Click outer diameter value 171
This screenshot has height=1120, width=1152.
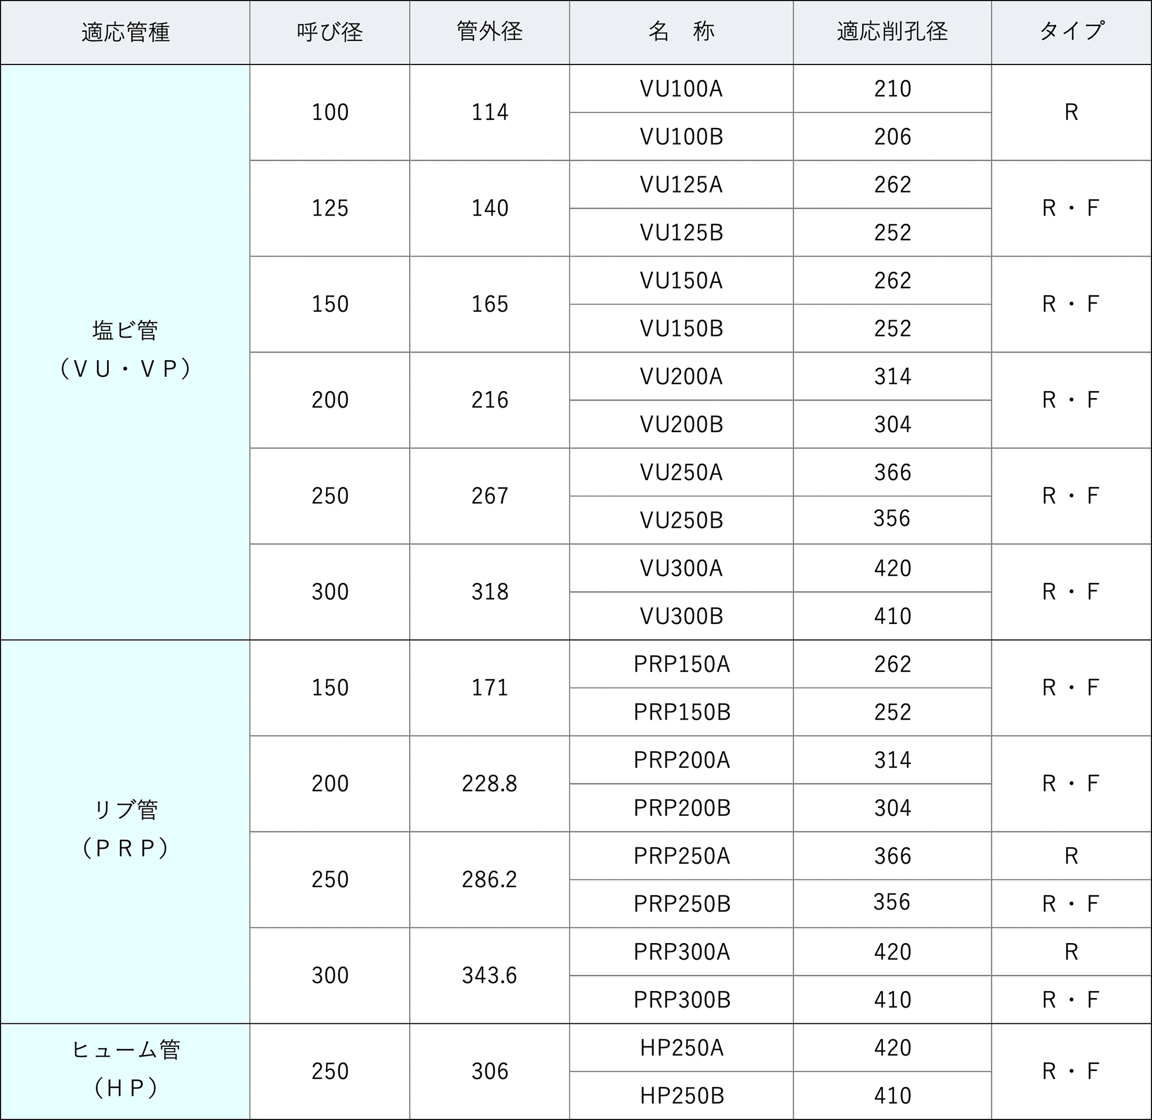pos(490,688)
